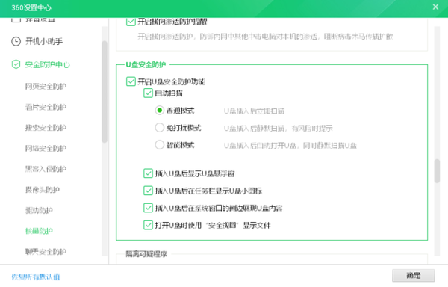Select the highlighted 核晶防护 item
The height and width of the screenshot is (287, 448).
coord(39,231)
